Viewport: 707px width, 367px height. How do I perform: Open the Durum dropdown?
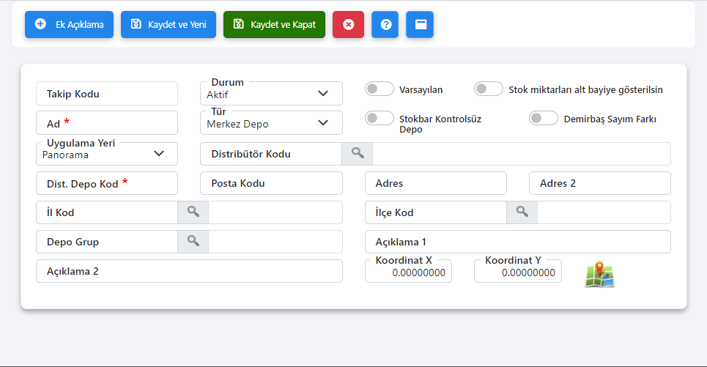[x=271, y=94]
